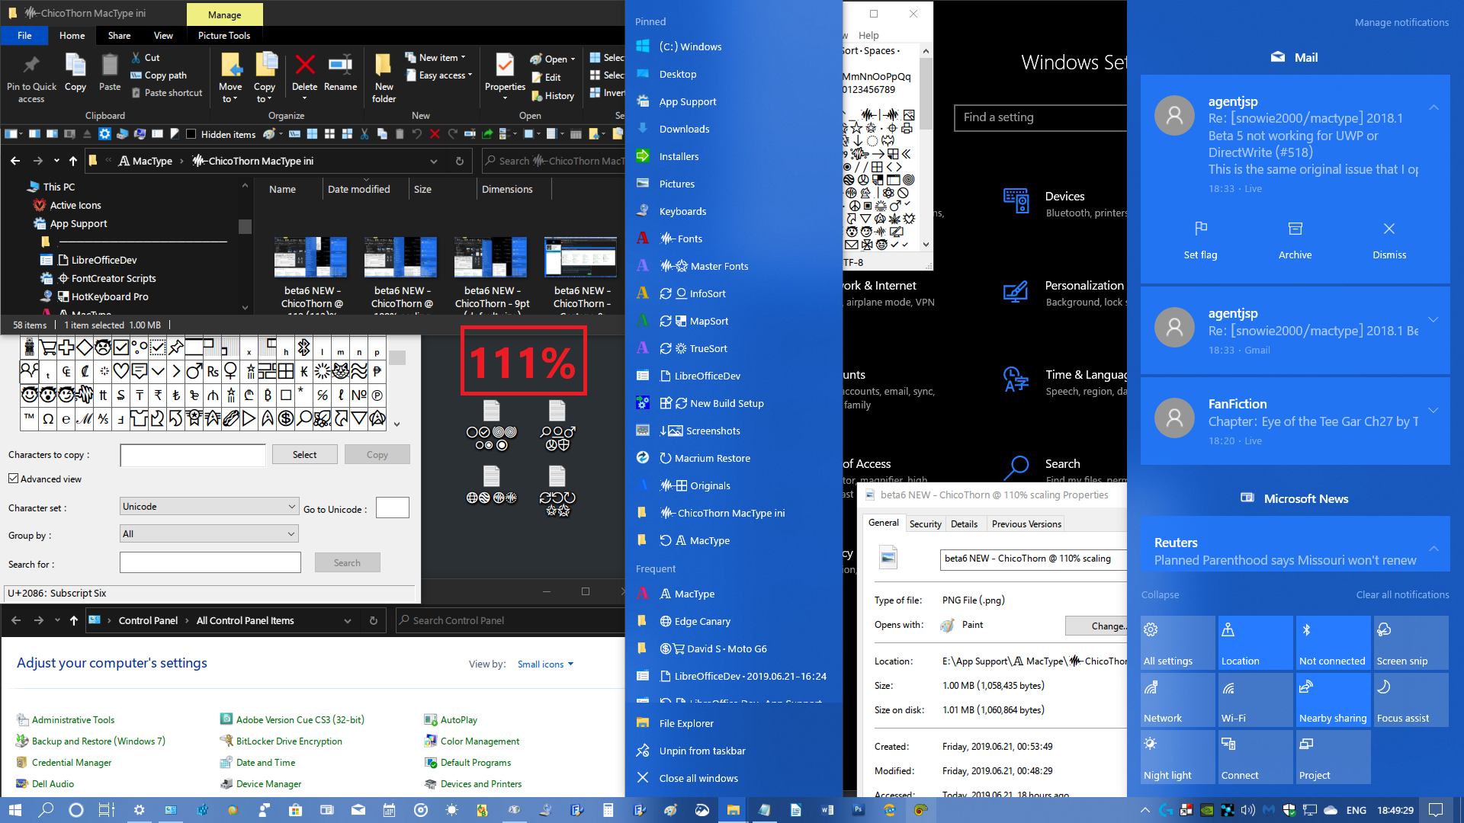Toggle the Hidden items checkbox
The height and width of the screenshot is (823, 1464).
click(191, 134)
